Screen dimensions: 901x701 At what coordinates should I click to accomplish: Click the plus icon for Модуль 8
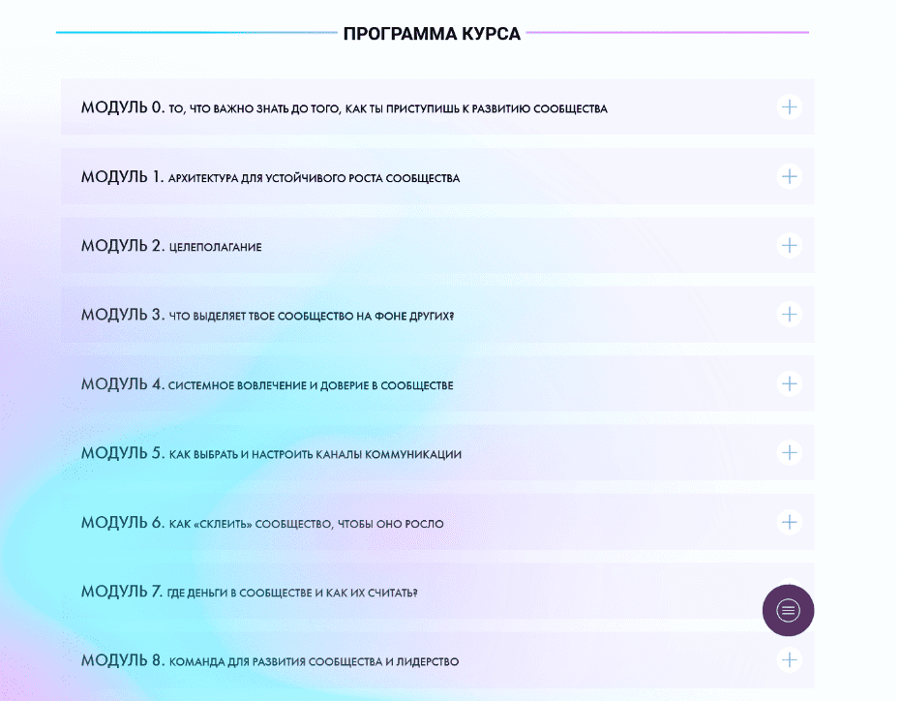pos(790,660)
